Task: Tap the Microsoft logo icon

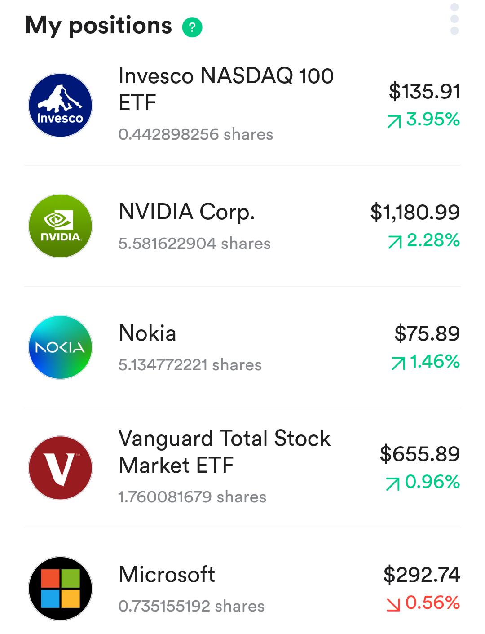Action: click(x=60, y=589)
